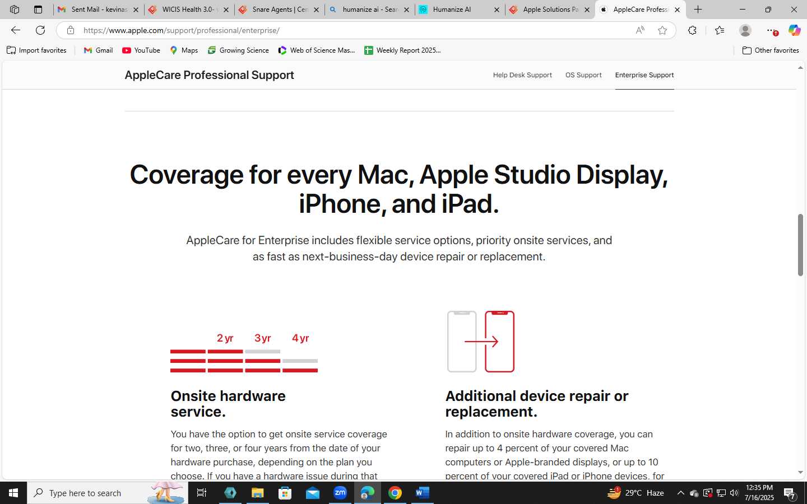View site information lock icon
807x504 pixels.
[x=71, y=30]
